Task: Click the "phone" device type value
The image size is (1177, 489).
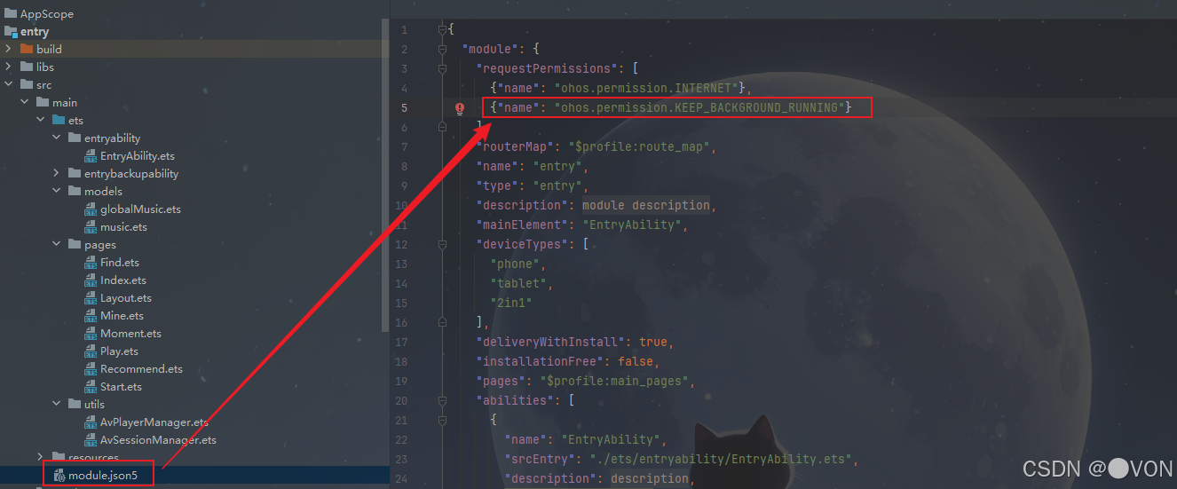Action: tap(515, 264)
